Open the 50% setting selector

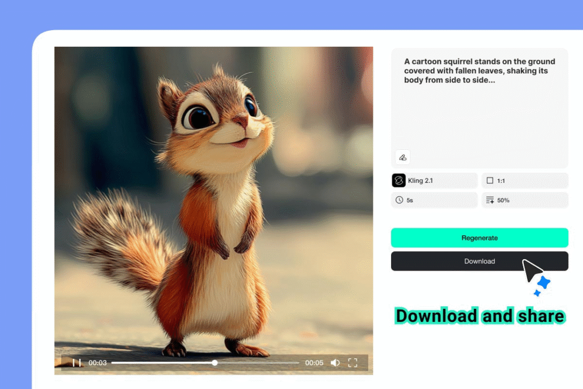[x=524, y=200]
